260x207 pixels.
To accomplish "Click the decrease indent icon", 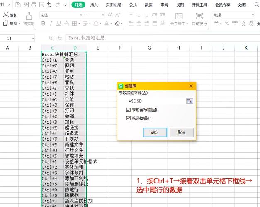I will tap(155, 15).
